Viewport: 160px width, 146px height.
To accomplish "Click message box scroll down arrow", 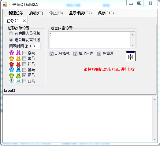I will (132, 45).
